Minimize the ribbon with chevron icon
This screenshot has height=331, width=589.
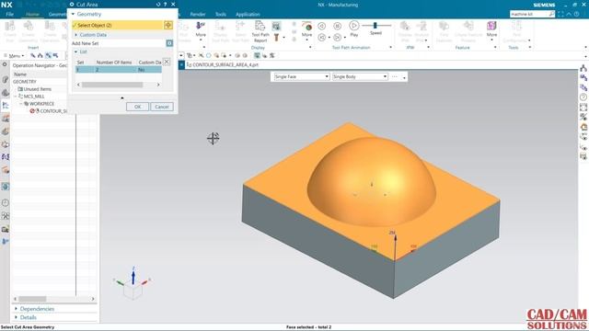coord(569,14)
